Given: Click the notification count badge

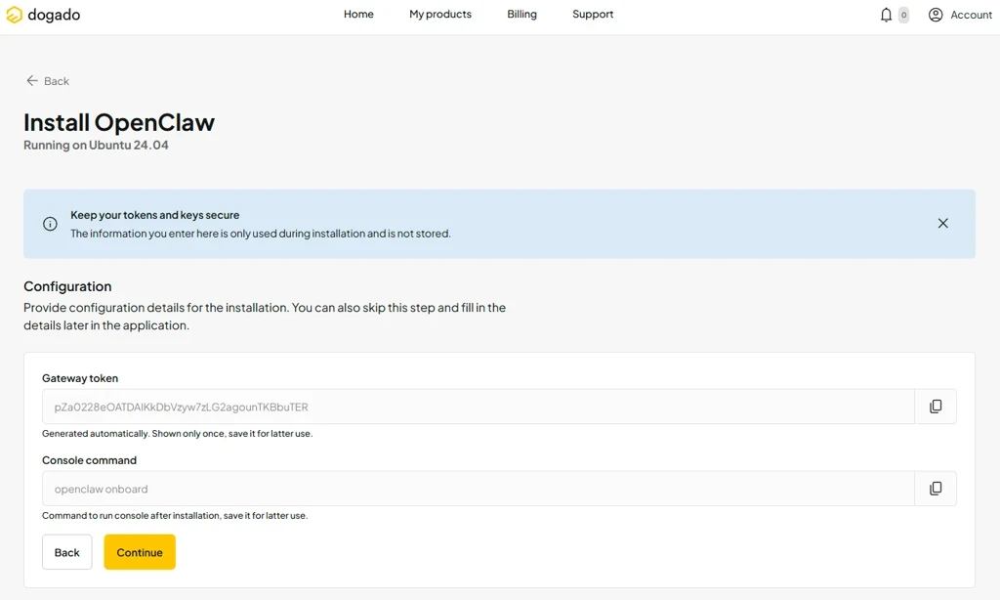Looking at the screenshot, I should click(x=903, y=15).
